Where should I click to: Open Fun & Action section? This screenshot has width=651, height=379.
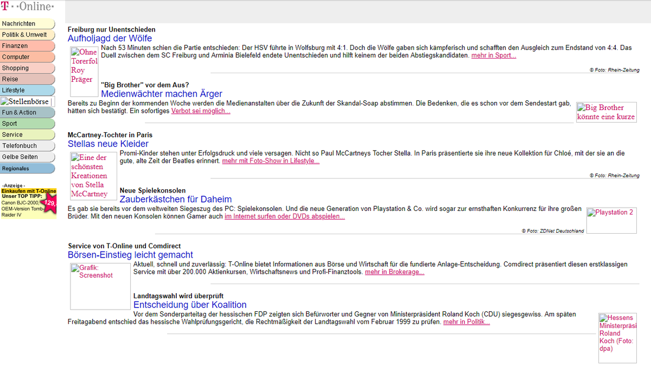pos(28,113)
